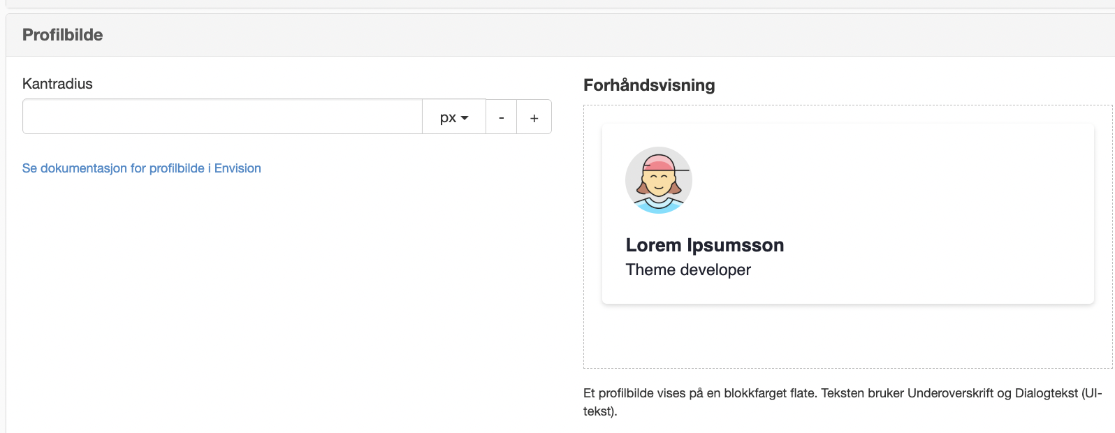1115x433 pixels.
Task: Click the dashed preview area below the card
Action: coord(847,337)
